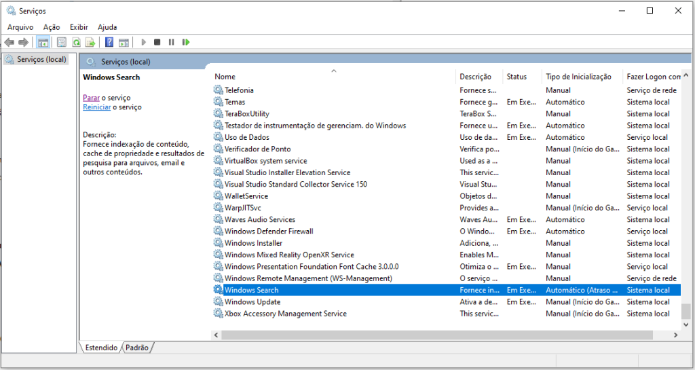
Task: Click the Stop Service square icon
Action: (x=157, y=42)
